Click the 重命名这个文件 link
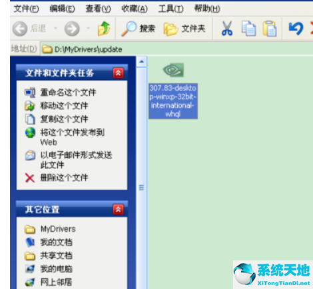The width and height of the screenshot is (313, 289). [68, 93]
